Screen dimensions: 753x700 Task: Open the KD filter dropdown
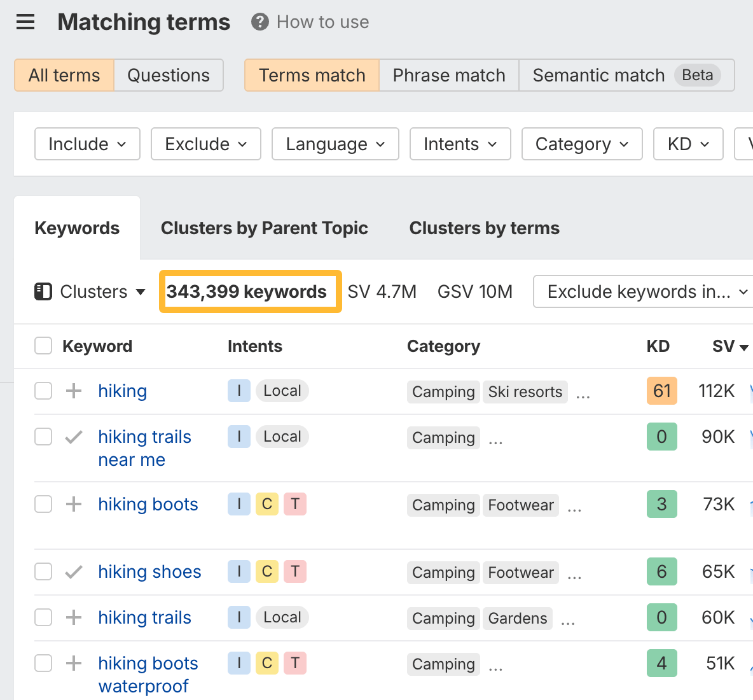(x=688, y=144)
